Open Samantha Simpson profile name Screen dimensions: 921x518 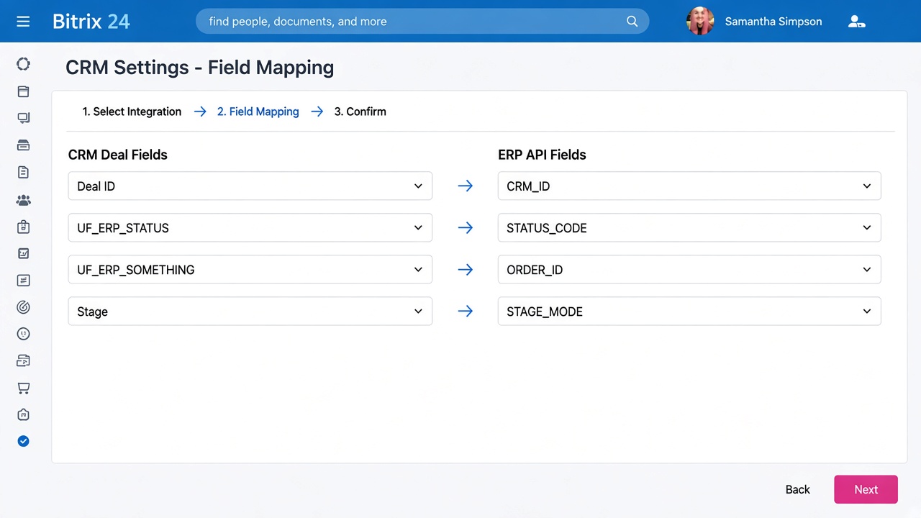(x=773, y=22)
